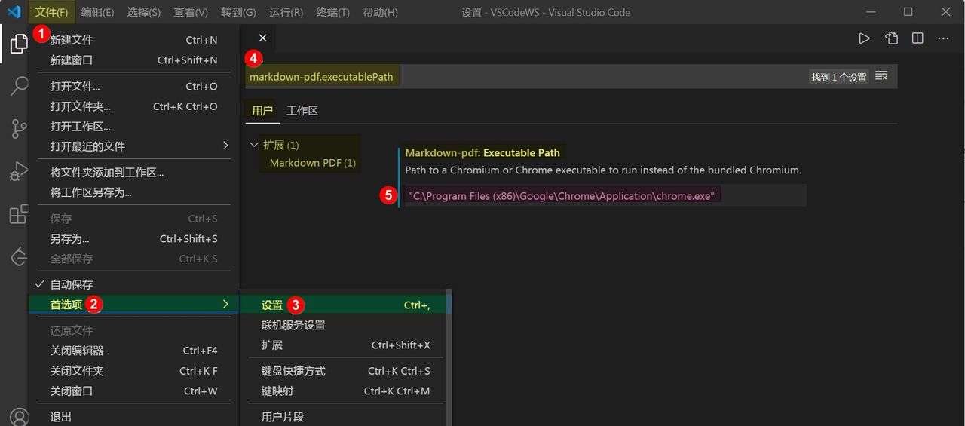Click the VS Code logo in title bar
This screenshot has width=965, height=426.
(14, 12)
